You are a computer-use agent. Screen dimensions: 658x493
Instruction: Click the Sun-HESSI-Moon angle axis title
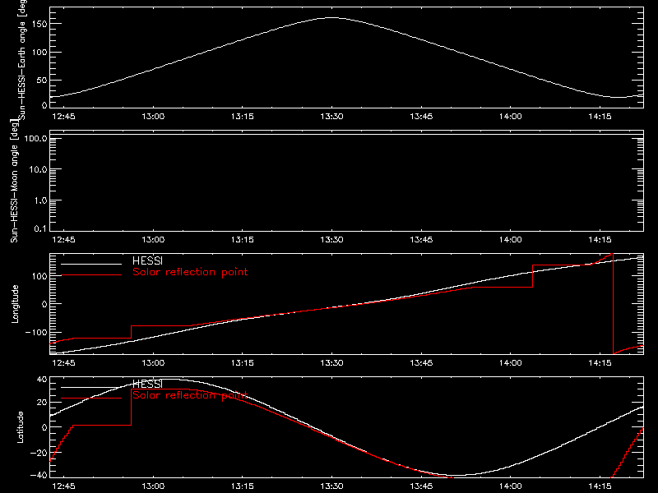pyautogui.click(x=14, y=181)
